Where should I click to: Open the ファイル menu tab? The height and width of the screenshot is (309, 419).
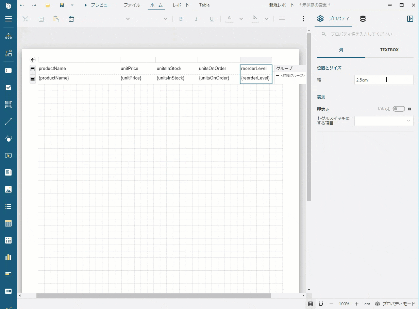coord(132,5)
